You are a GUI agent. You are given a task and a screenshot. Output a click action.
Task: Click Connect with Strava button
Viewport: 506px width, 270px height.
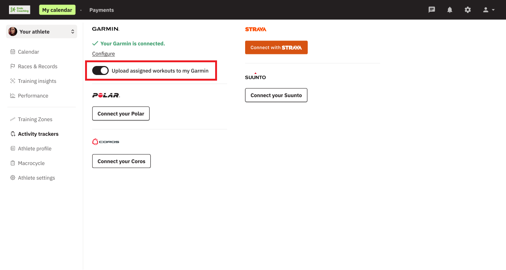(x=276, y=48)
